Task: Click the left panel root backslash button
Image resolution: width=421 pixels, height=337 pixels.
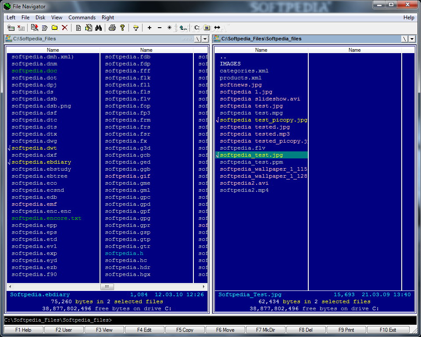Action: pyautogui.click(x=198, y=39)
